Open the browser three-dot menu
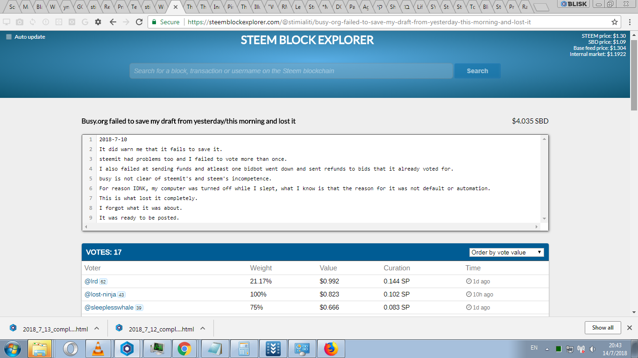The image size is (638, 358). (x=629, y=22)
